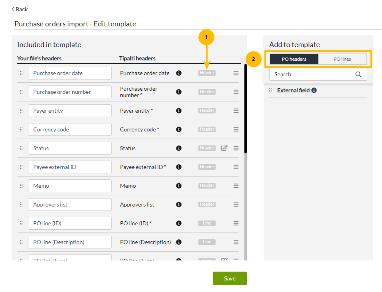
Task: Open hamburger menu for Payee external ID row
Action: (x=236, y=167)
